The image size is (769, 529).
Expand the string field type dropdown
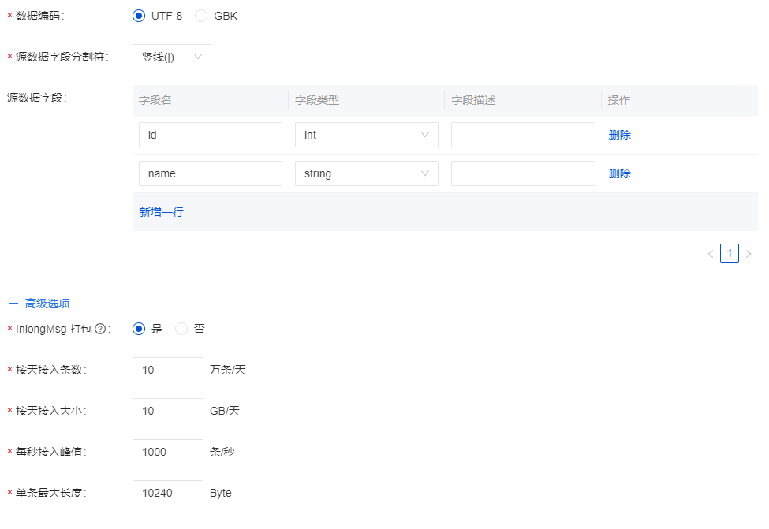point(366,173)
